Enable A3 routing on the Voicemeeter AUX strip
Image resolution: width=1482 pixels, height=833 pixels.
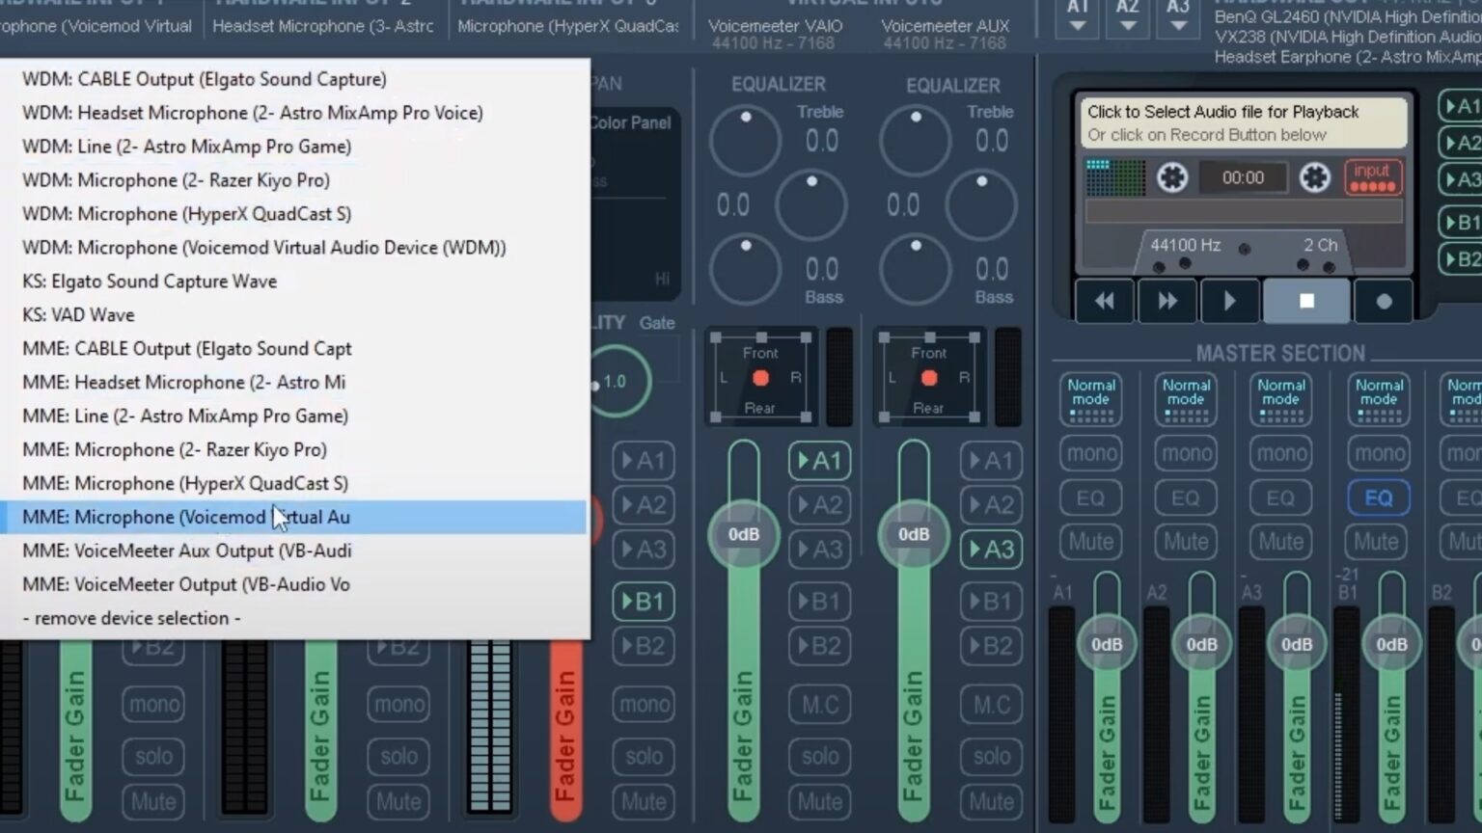[991, 548]
